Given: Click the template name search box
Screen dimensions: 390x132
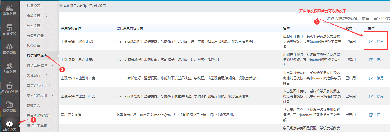Looking at the screenshot, I should point(356,18).
